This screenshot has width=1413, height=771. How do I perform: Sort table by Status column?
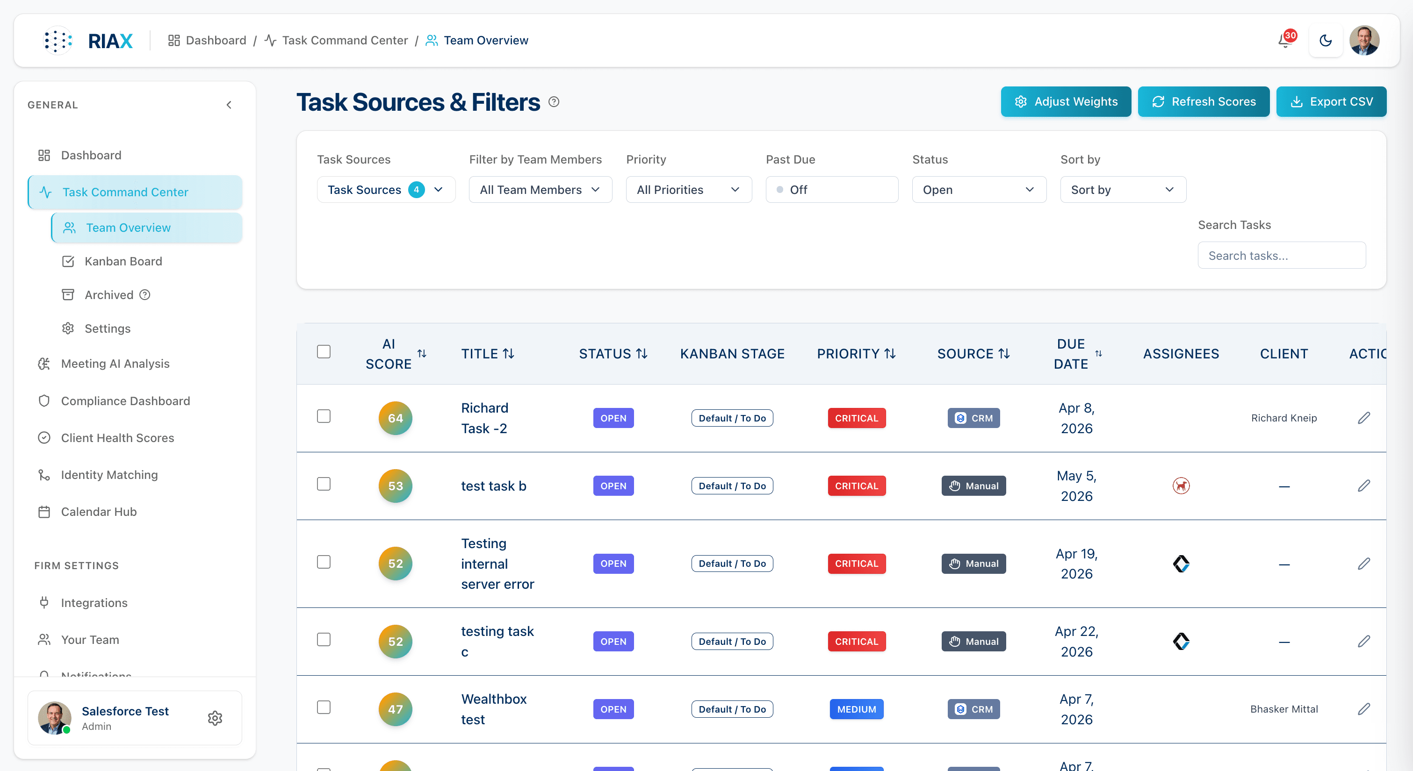(642, 354)
